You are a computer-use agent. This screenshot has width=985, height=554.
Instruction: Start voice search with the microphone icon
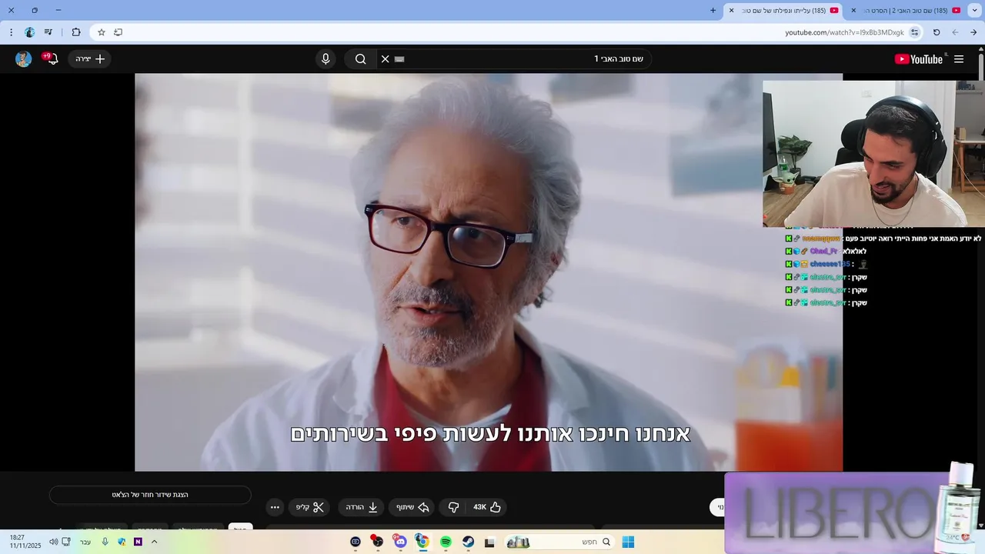[326, 59]
